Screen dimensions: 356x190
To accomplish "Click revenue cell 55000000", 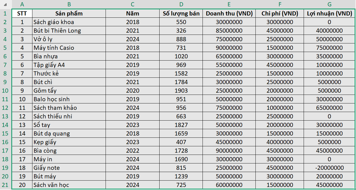I will coord(229,65).
